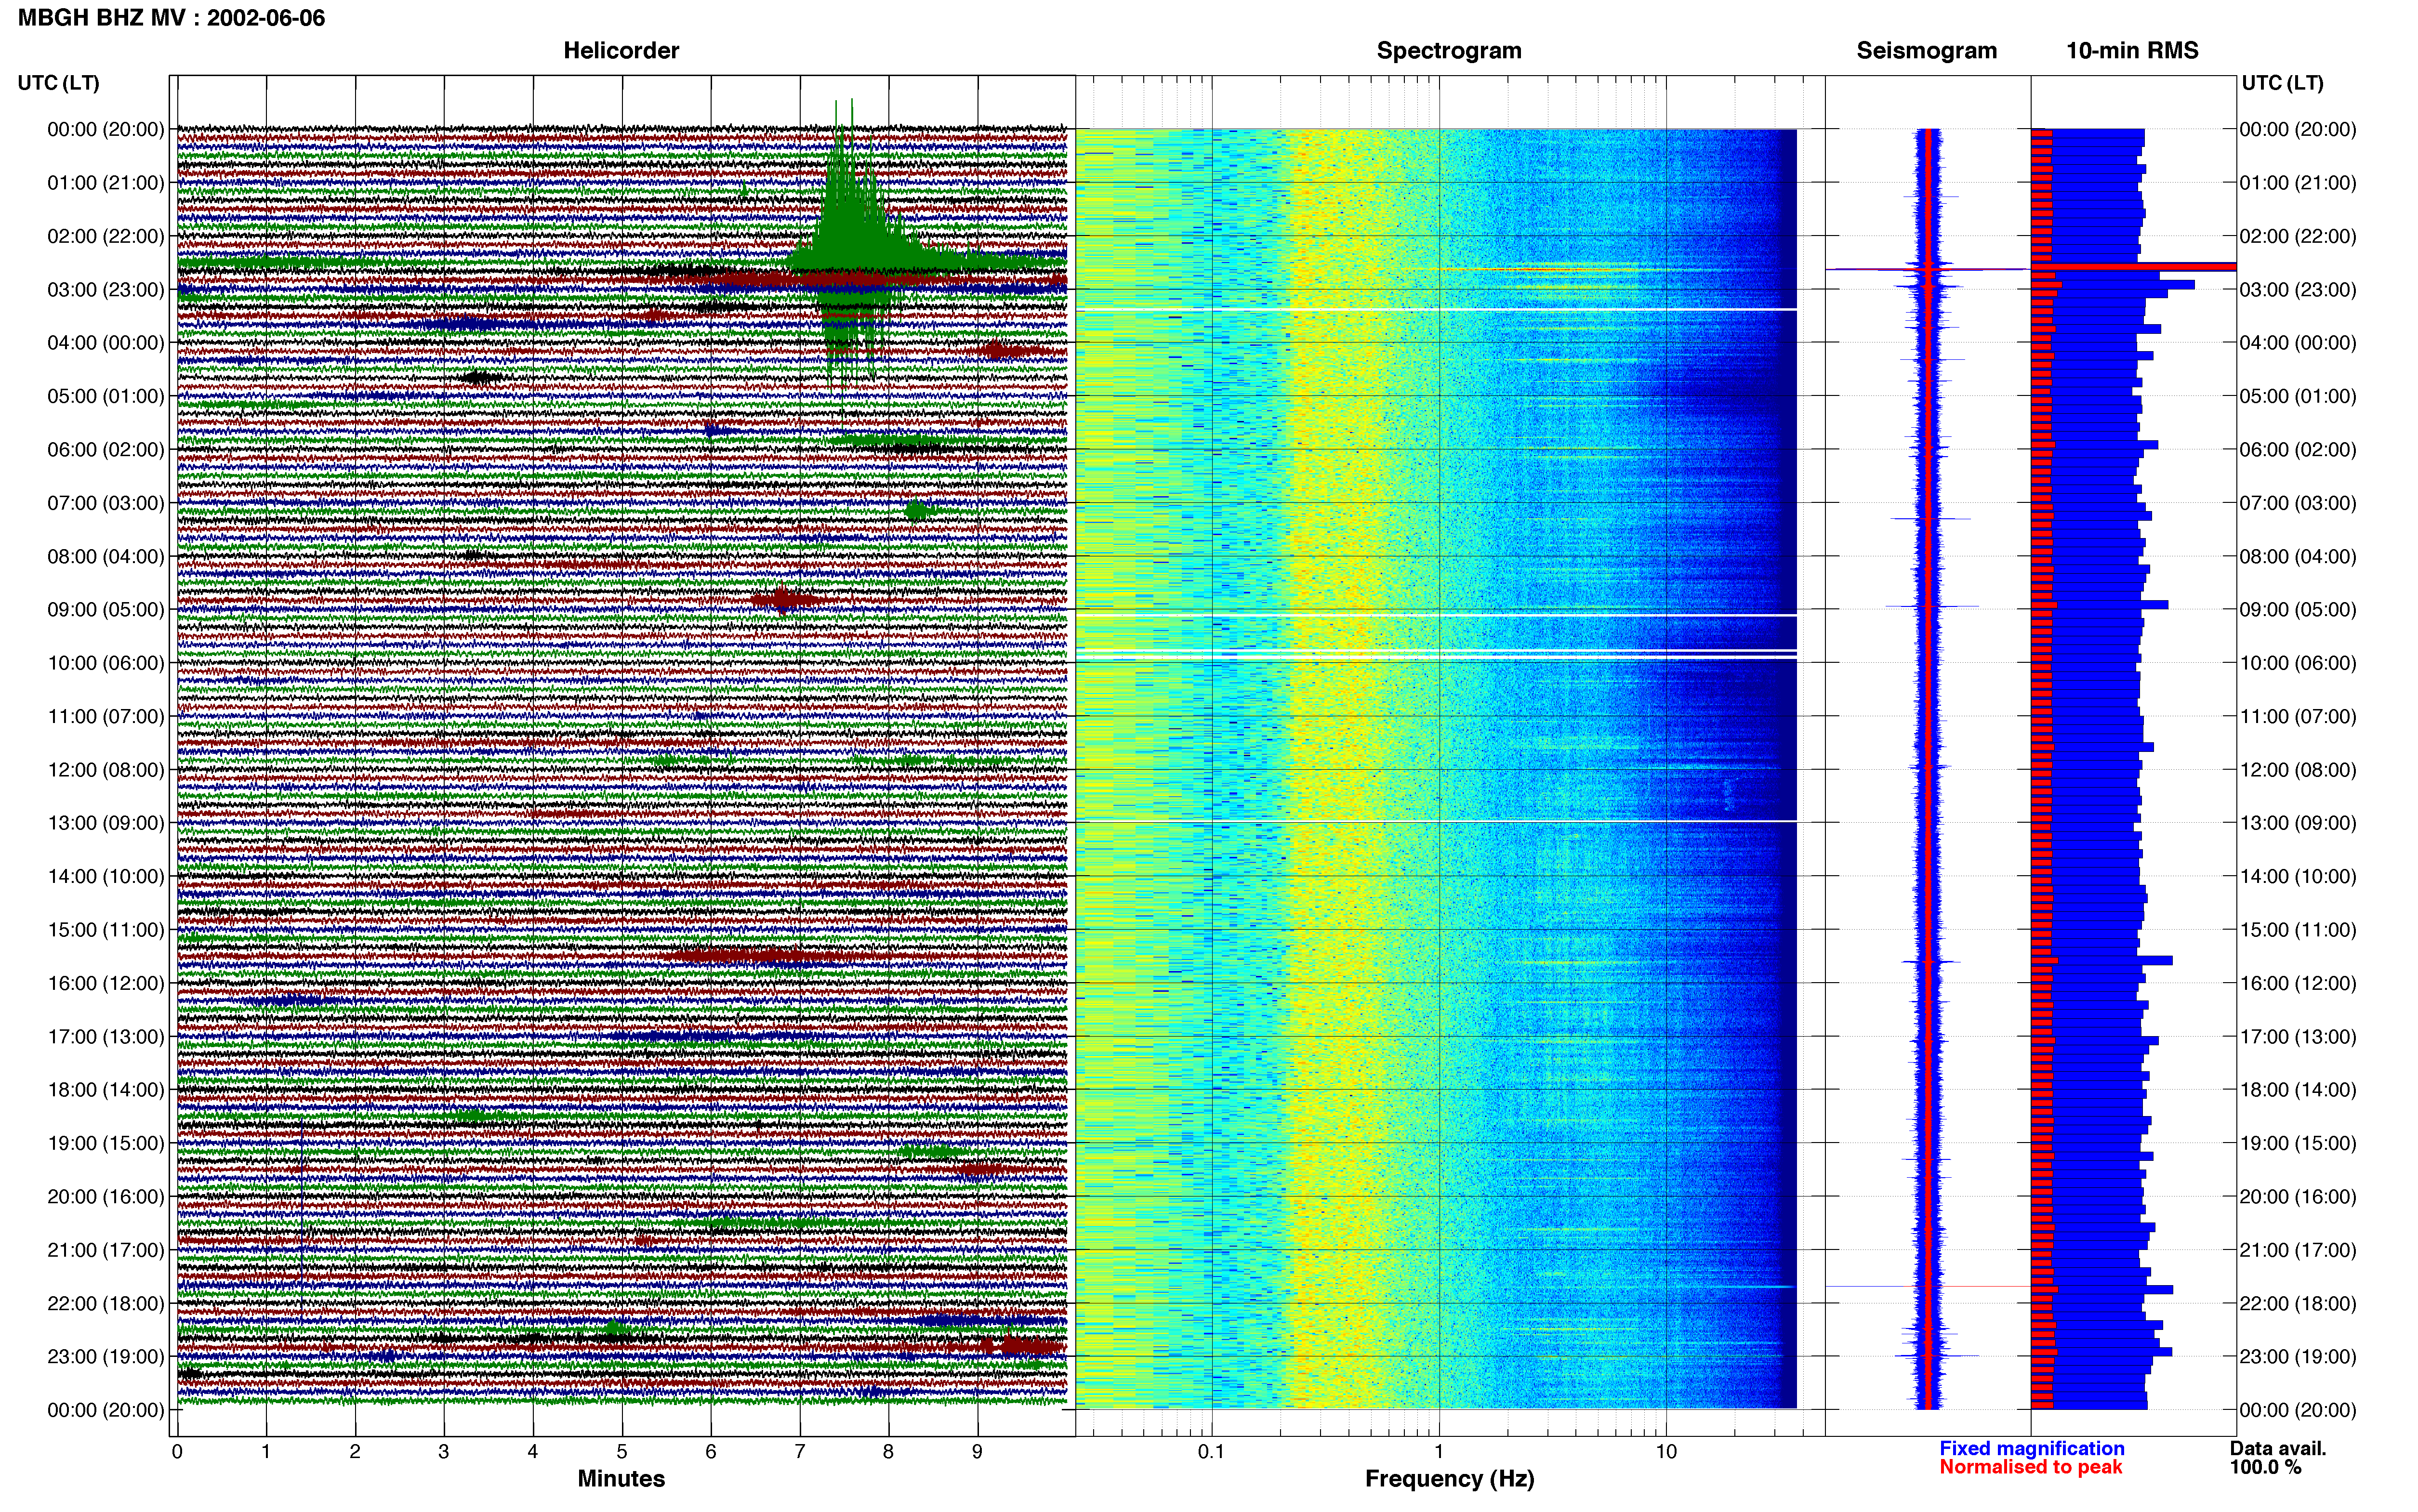Screen dimensions: 2418x1512
Task: Click right time label 19:00 (15:00)
Action: tap(2298, 1143)
